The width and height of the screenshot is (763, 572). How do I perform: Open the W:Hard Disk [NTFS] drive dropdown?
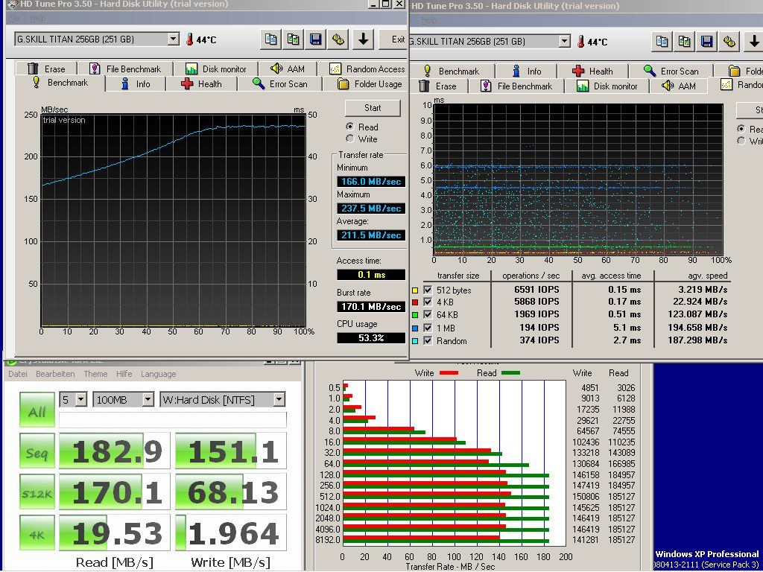coord(279,400)
